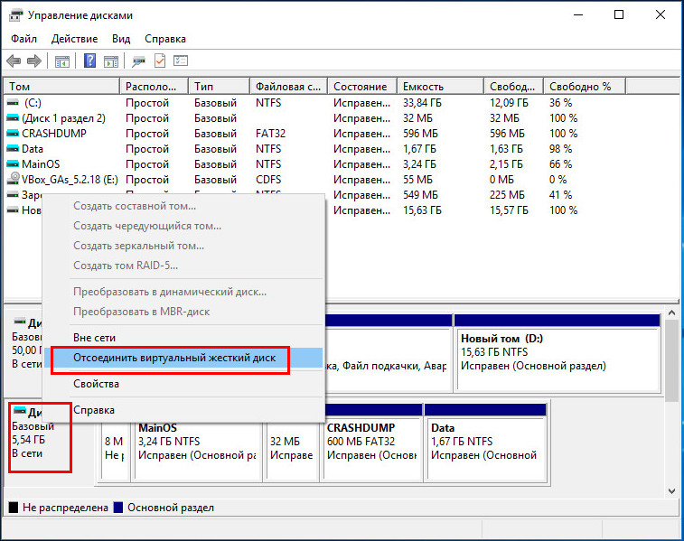Open the Вид menu
Screen dimensions: 684x541
[121, 39]
